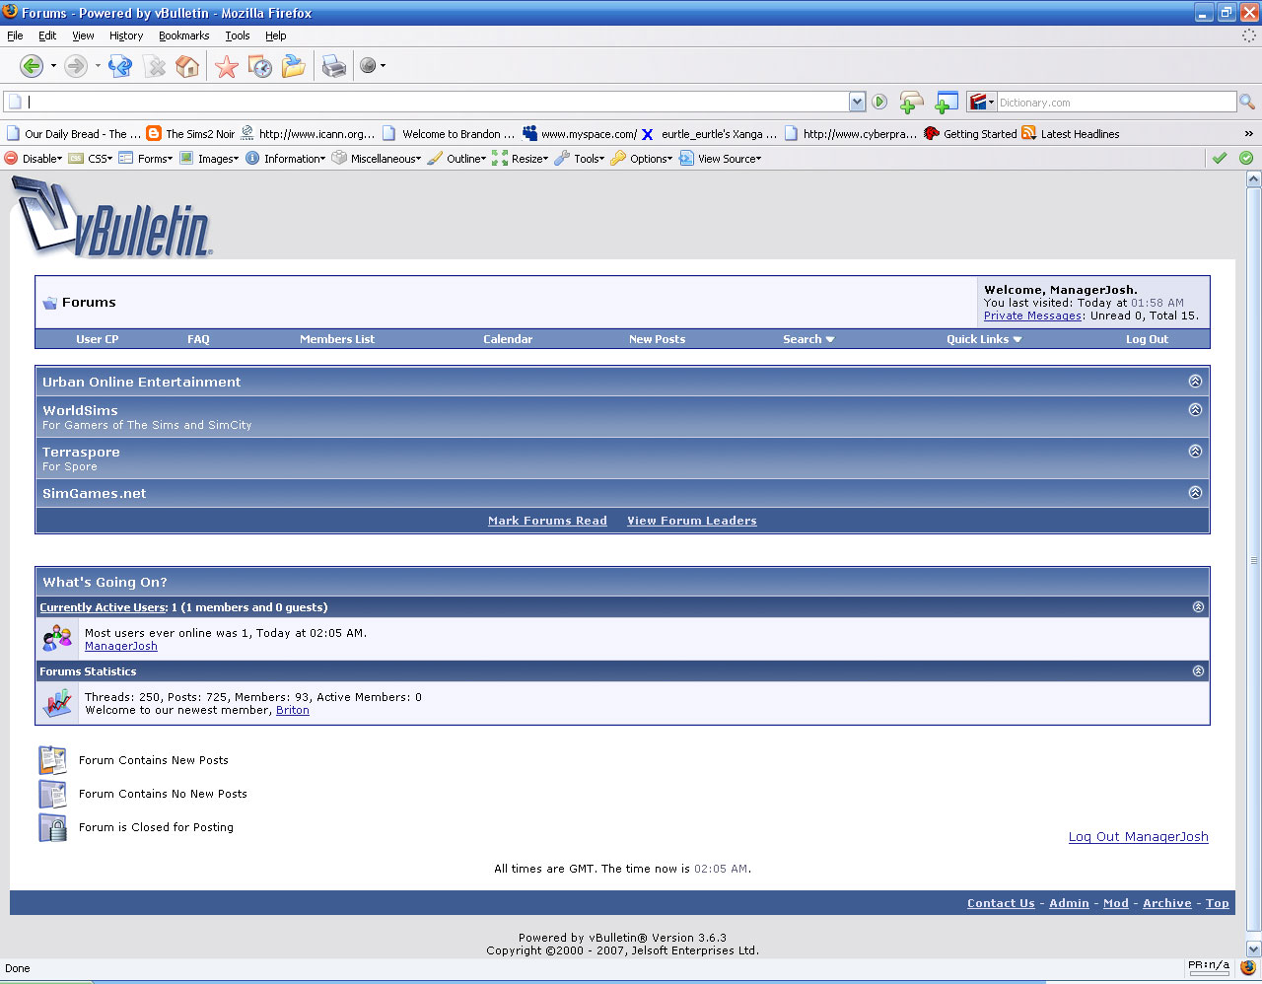Screen dimensions: 1262x984
Task: Click the open folder toolbar icon
Action: tap(294, 66)
